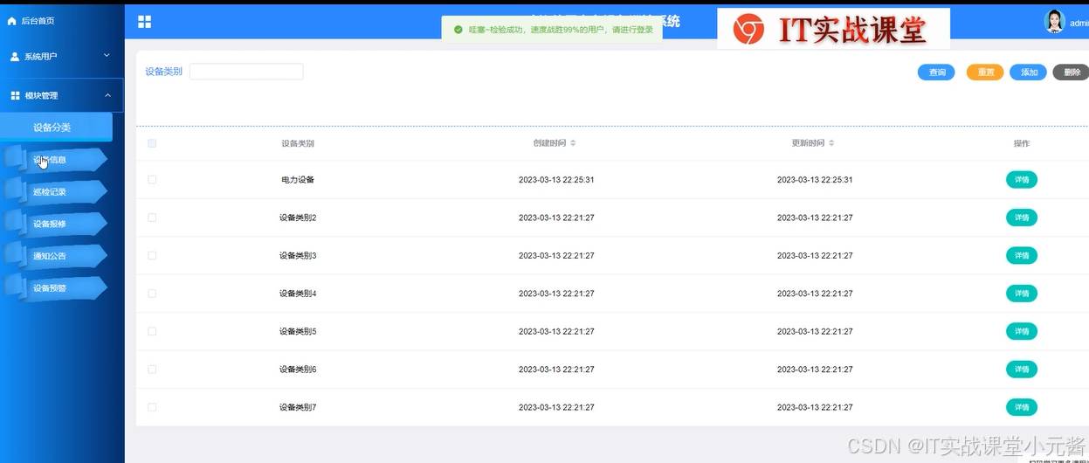Expand the 系统用户 menu chevron

coord(107,56)
